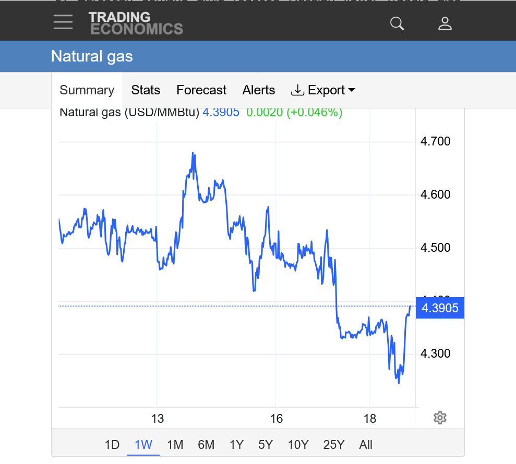Show the 6M price history
516x464 pixels.
click(x=206, y=445)
